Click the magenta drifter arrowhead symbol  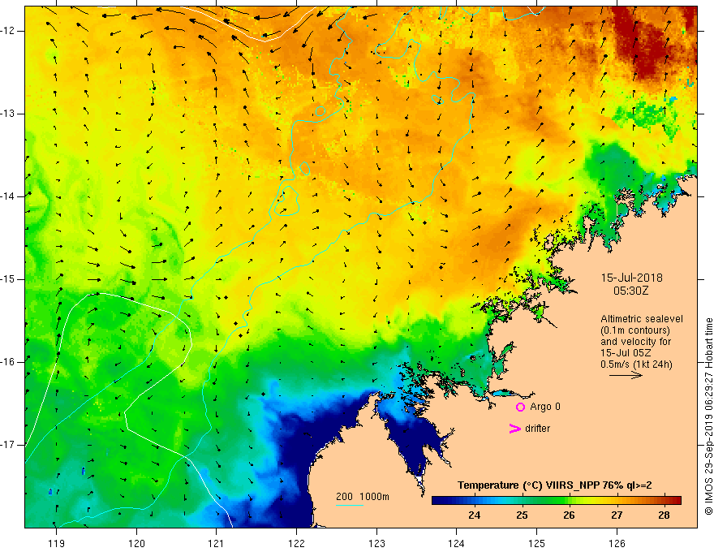click(514, 429)
